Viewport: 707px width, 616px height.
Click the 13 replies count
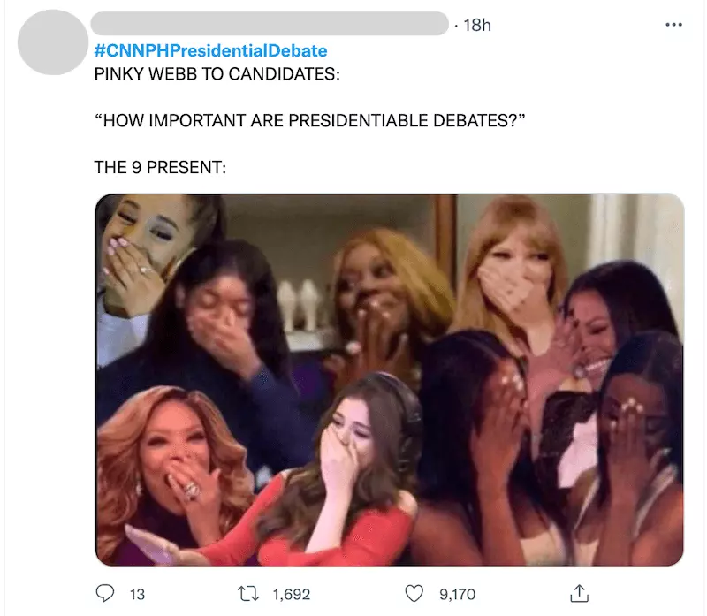pyautogui.click(x=138, y=595)
